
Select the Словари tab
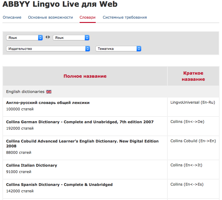[88, 17]
